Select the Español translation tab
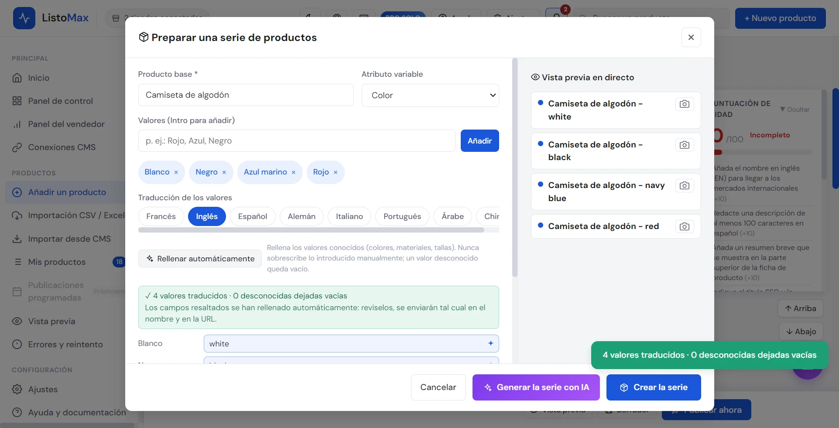This screenshot has width=839, height=428. click(253, 216)
